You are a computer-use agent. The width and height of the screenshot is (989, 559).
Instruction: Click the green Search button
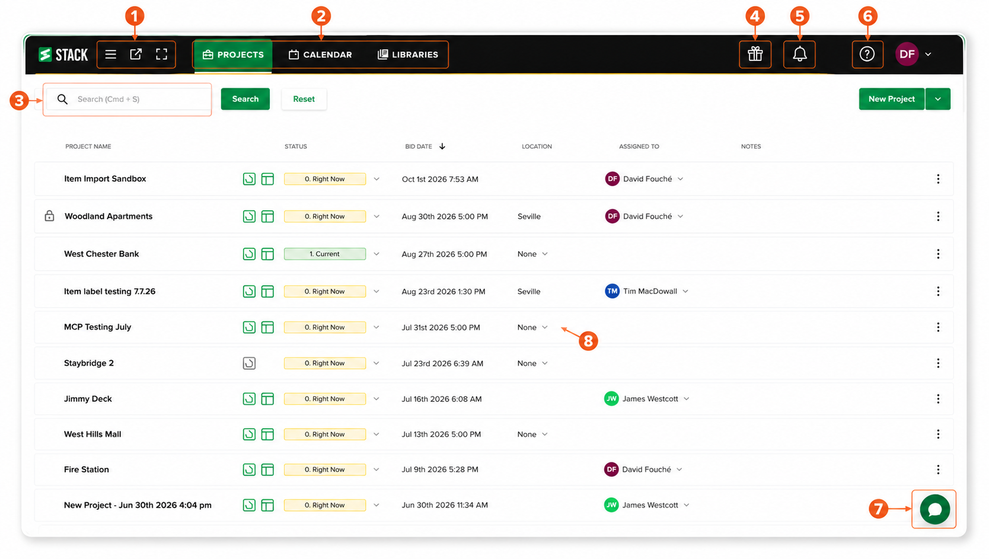tap(245, 99)
